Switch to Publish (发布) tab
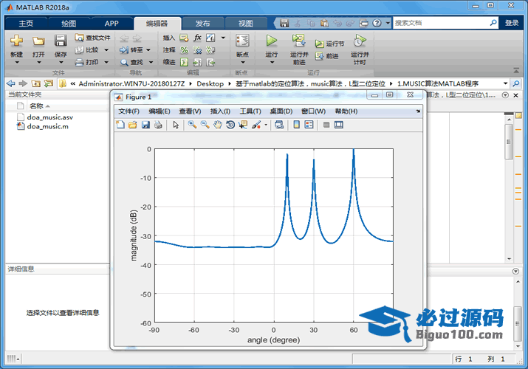This screenshot has height=369, width=528. pyautogui.click(x=202, y=23)
